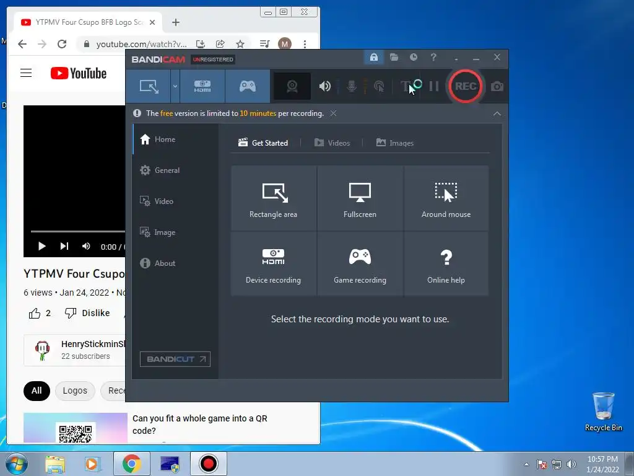
Task: Click UNREGISTERED badge in Bandicam title
Action: coord(213,59)
